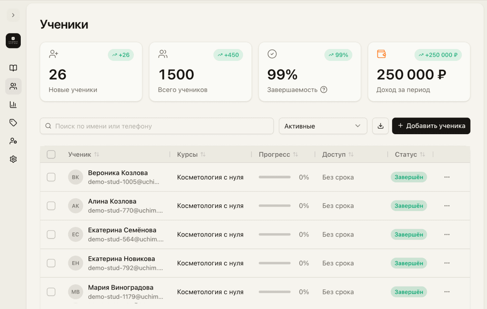The width and height of the screenshot is (487, 309).
Task: Click the EH avatar of Екатерина Новикова
Action: pos(76,263)
